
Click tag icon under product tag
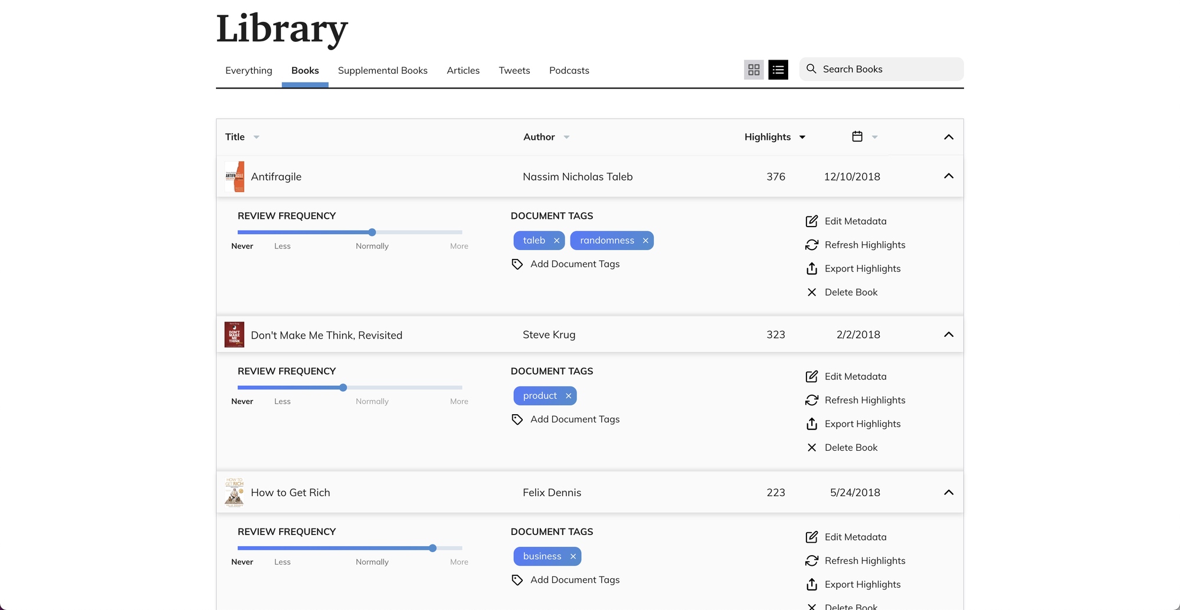[x=517, y=419]
